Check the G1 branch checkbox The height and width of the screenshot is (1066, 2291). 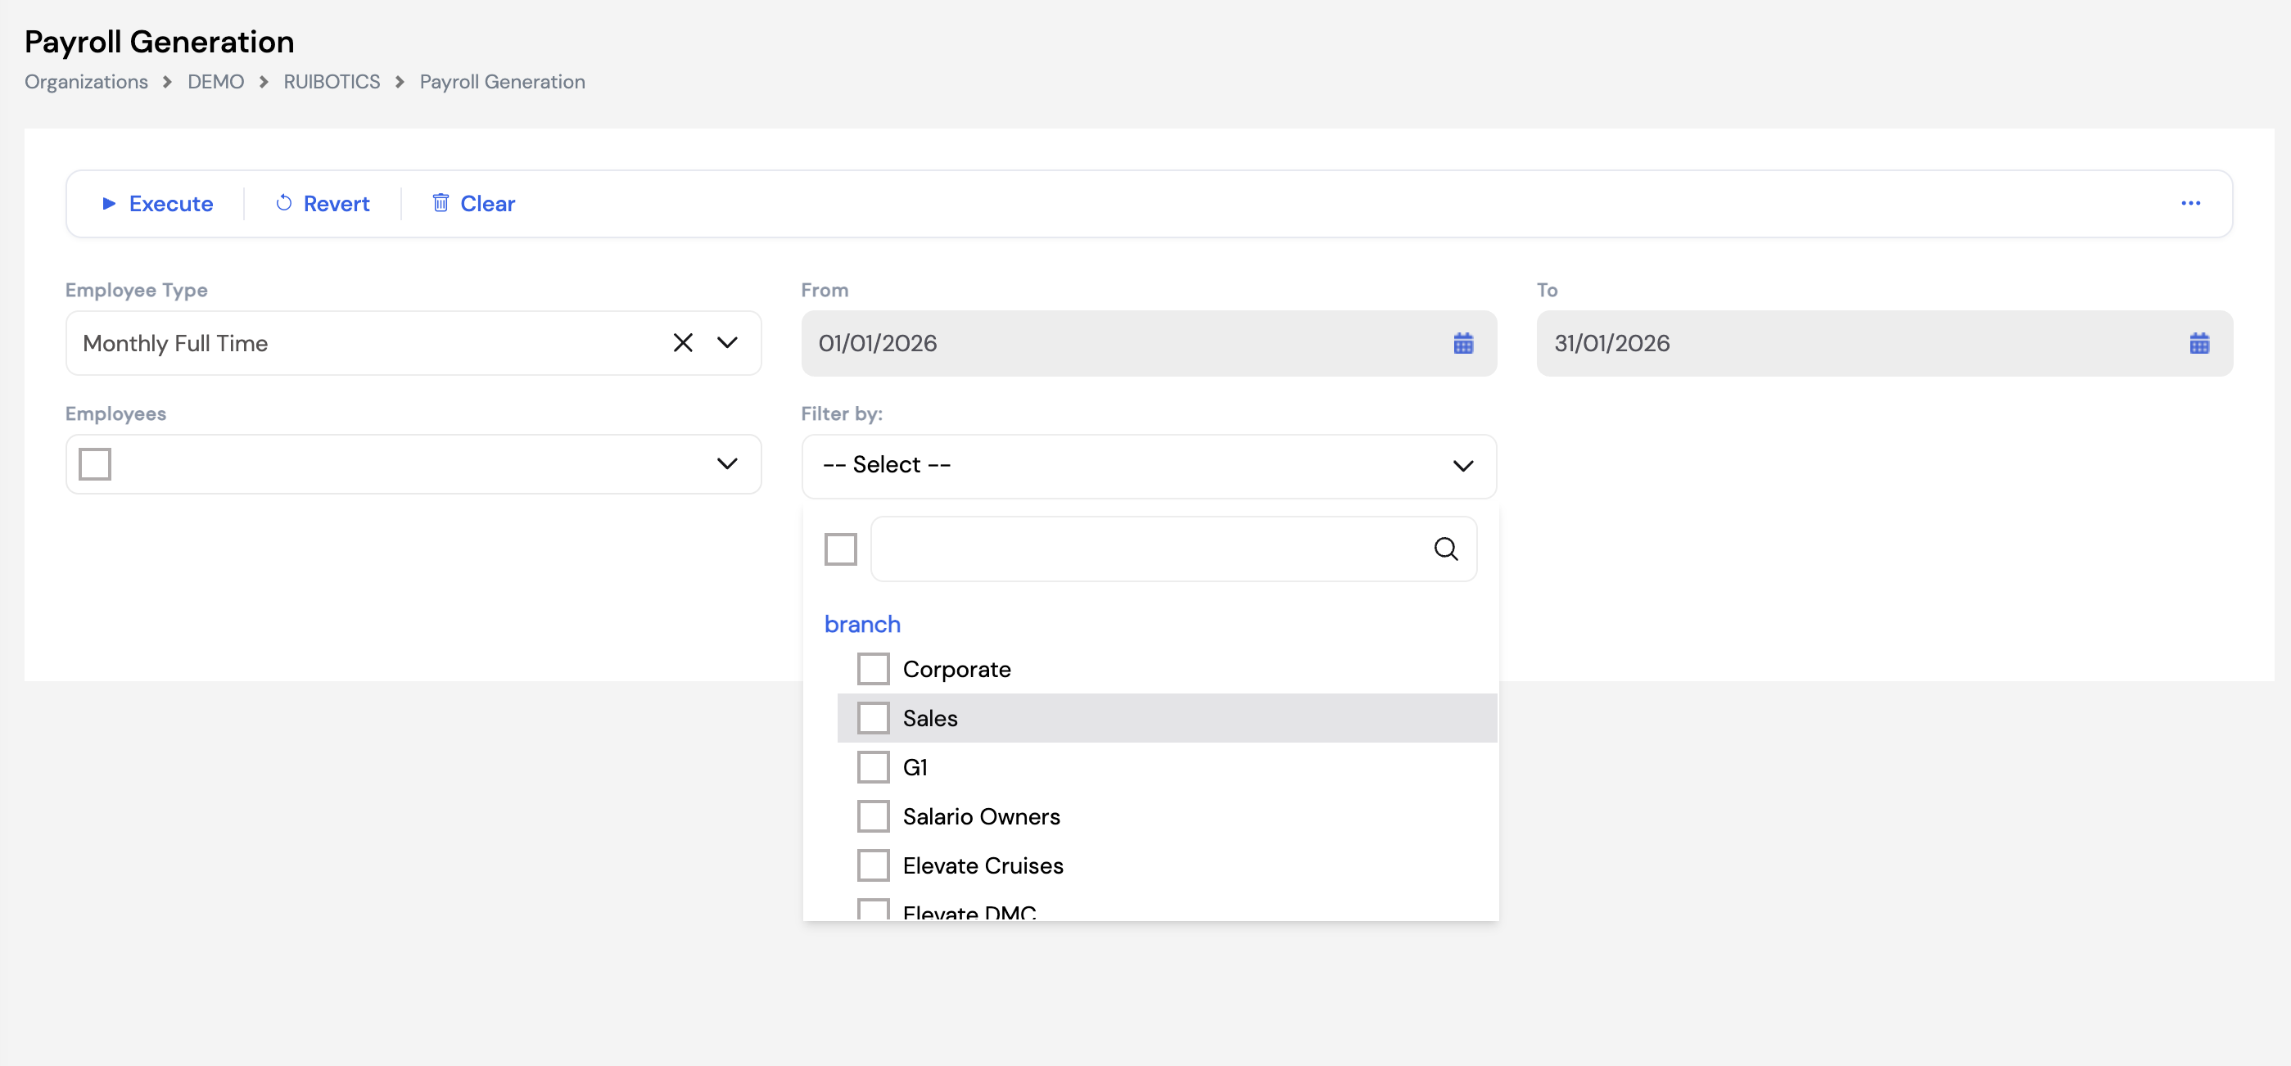click(874, 767)
